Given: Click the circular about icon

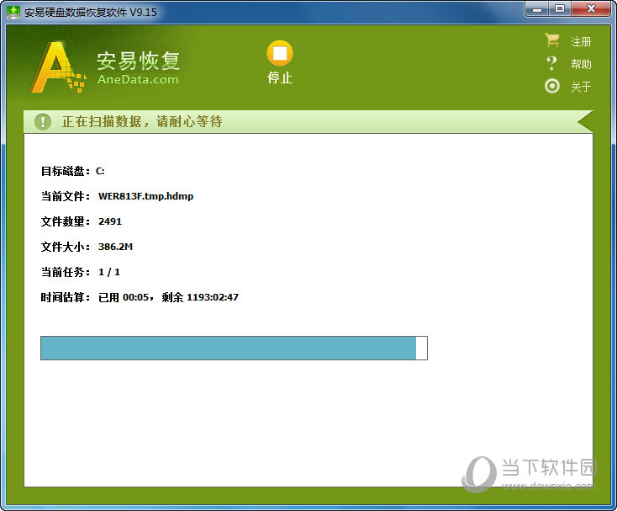Looking at the screenshot, I should point(552,86).
